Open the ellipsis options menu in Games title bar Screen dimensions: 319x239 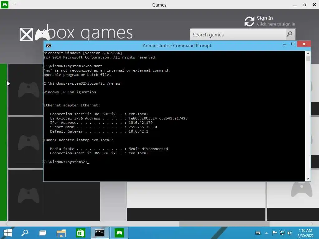click(x=14, y=4)
